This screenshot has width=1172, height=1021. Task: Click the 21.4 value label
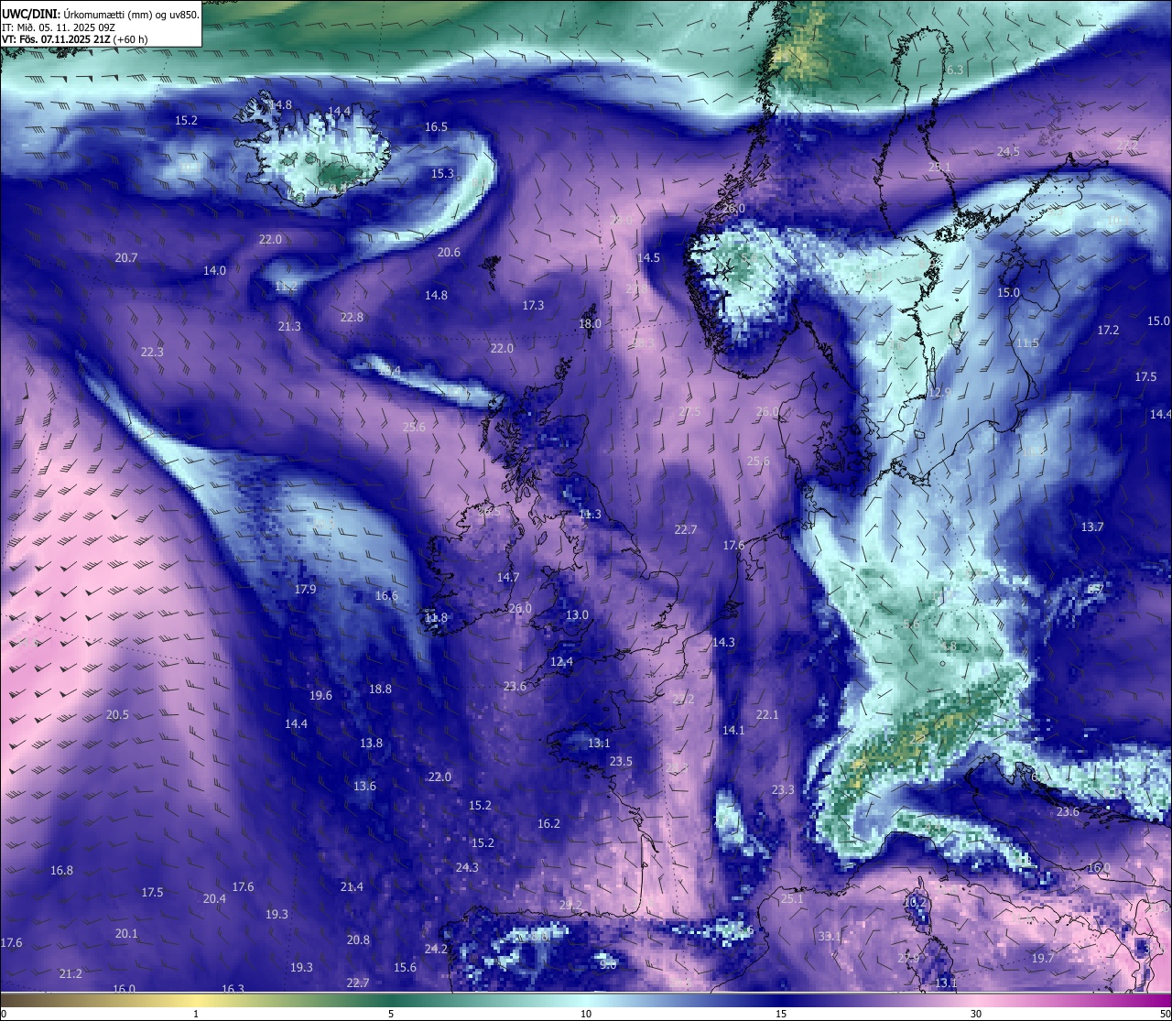(x=352, y=887)
